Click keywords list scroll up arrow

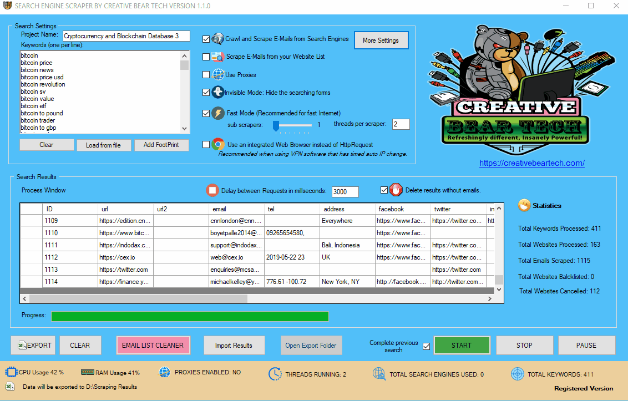click(184, 56)
